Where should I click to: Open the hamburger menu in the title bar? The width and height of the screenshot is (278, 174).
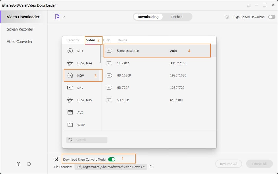(248, 5)
